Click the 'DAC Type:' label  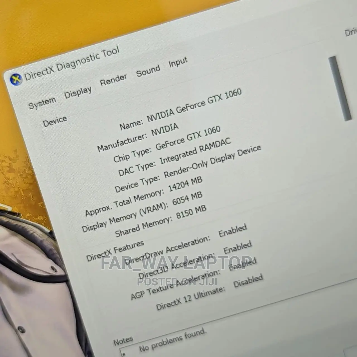(x=137, y=169)
